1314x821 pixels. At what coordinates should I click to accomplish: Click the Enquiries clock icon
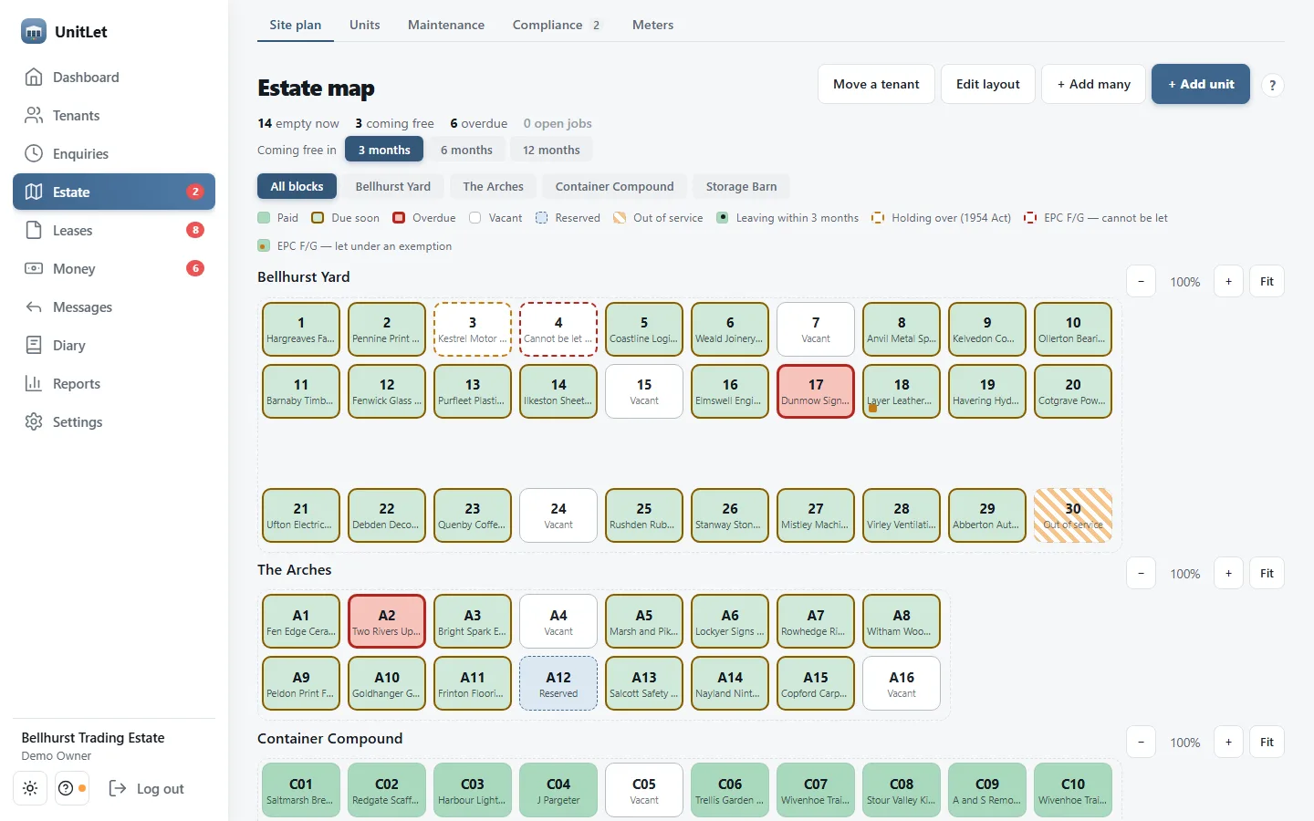34,154
